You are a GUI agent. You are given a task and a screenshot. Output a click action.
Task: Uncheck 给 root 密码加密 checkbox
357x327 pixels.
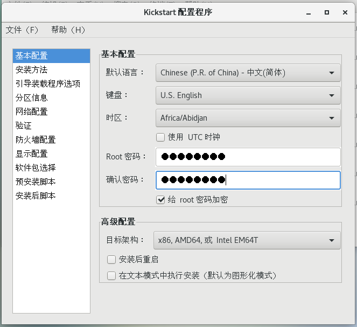click(x=160, y=200)
